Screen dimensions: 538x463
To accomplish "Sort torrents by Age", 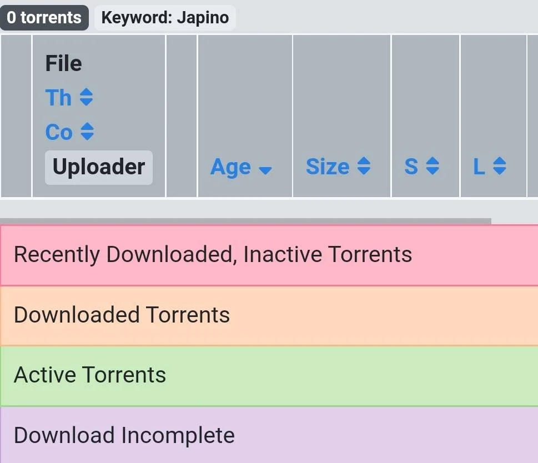I will pyautogui.click(x=241, y=167).
